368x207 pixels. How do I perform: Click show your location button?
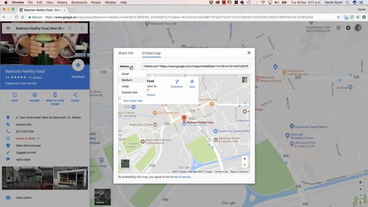click(x=361, y=182)
